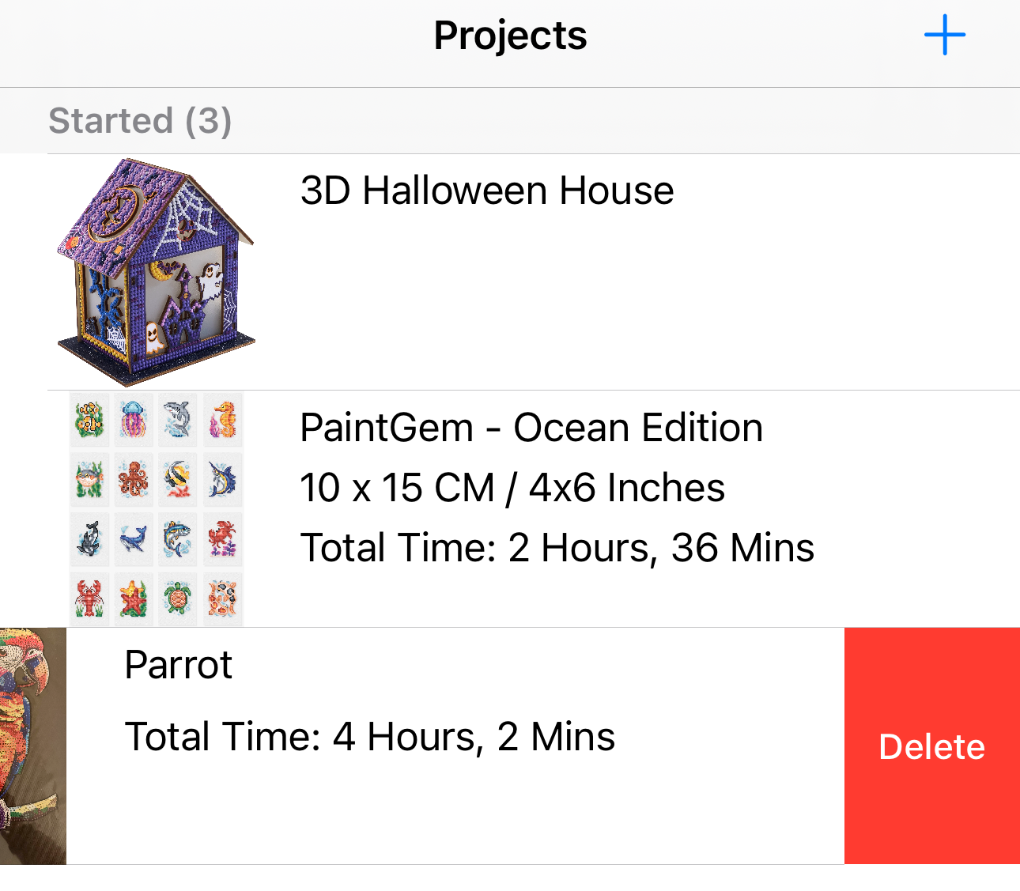Tap the plus icon to add project

(945, 36)
